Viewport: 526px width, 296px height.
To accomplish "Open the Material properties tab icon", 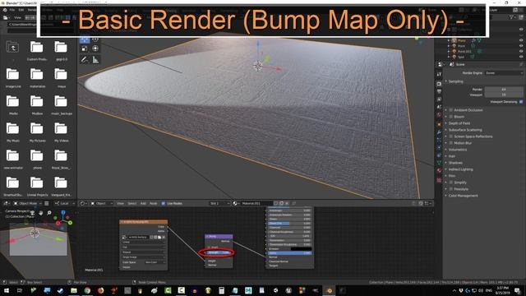I will point(439,170).
